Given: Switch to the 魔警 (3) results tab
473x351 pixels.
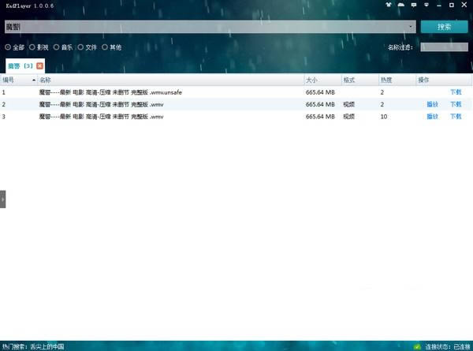Looking at the screenshot, I should tap(19, 65).
